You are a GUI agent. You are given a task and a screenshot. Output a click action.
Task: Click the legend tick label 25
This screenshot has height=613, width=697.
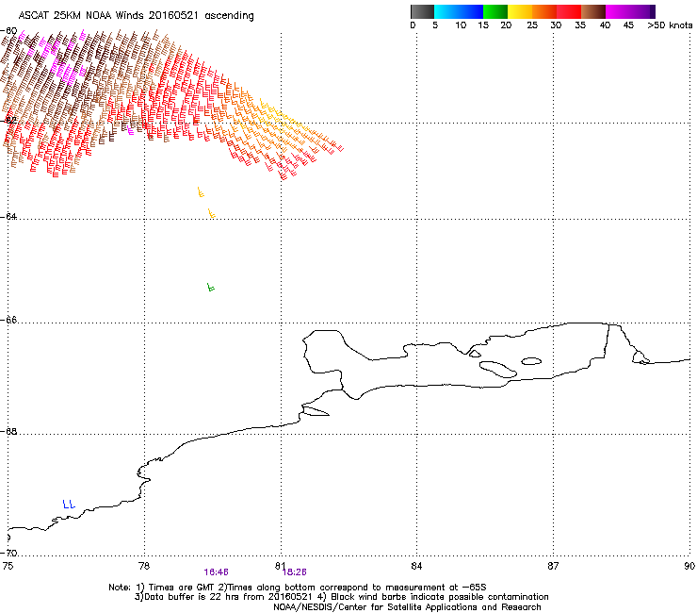coord(532,25)
